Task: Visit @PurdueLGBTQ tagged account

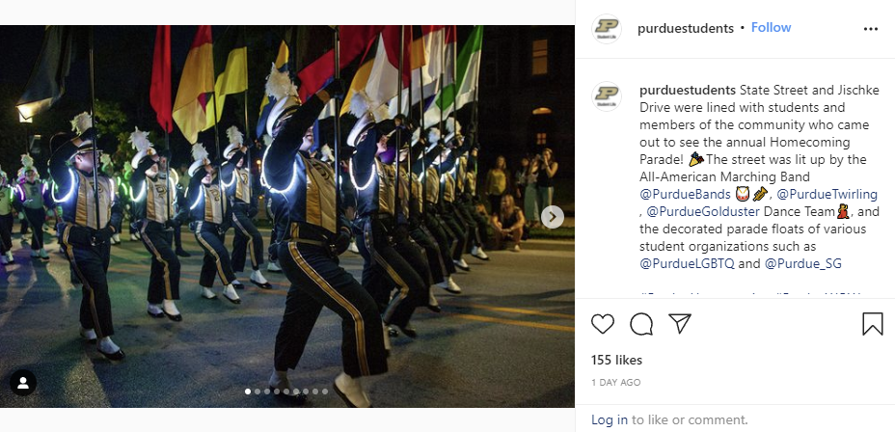Action: click(x=689, y=263)
